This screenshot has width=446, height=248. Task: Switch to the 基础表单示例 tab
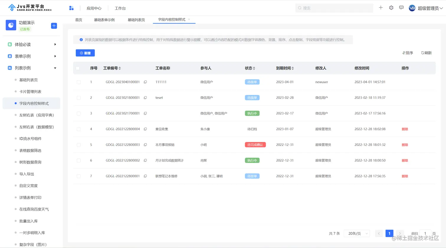[x=104, y=20]
